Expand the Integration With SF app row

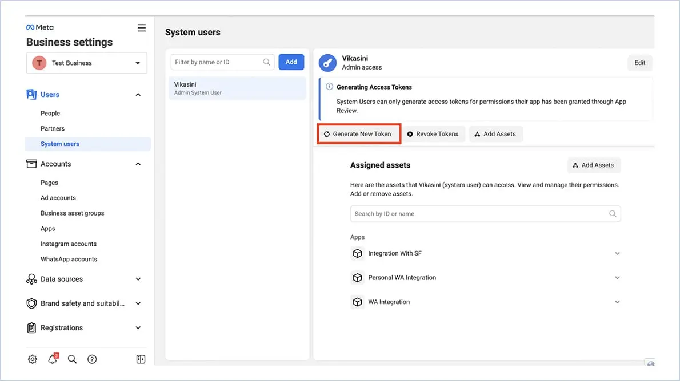(x=617, y=253)
